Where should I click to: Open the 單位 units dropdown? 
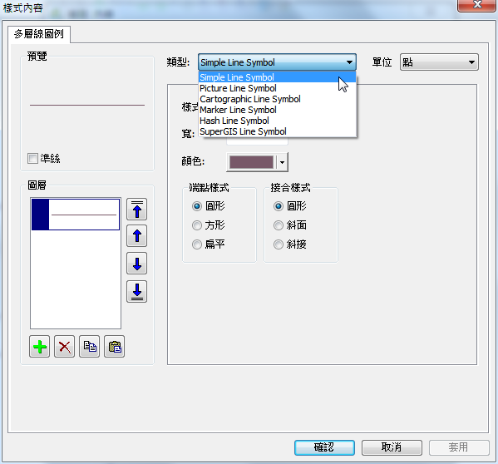[439, 62]
